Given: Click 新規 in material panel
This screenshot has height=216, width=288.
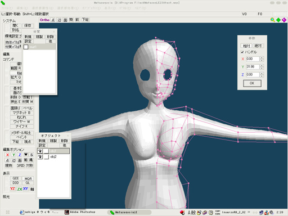Looking at the screenshot, I should tap(28, 37).
